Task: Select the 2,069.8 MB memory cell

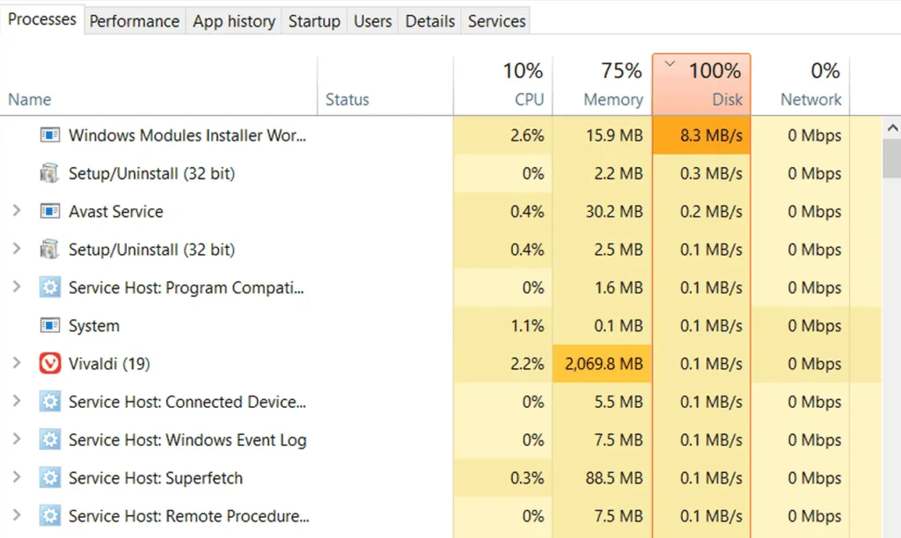Action: (x=602, y=364)
